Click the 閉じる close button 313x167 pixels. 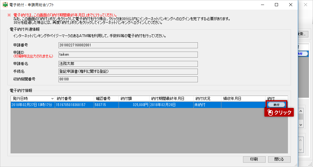pyautogui.click(x=279, y=159)
